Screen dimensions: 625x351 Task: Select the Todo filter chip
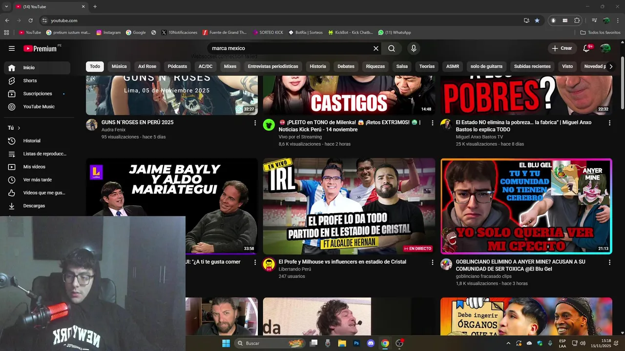pyautogui.click(x=95, y=66)
